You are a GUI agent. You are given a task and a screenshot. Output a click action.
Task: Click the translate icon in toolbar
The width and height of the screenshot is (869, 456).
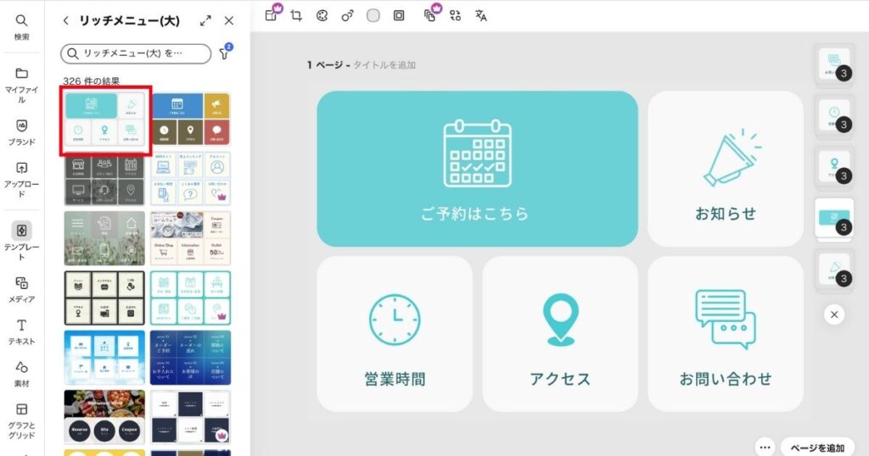[x=481, y=15]
